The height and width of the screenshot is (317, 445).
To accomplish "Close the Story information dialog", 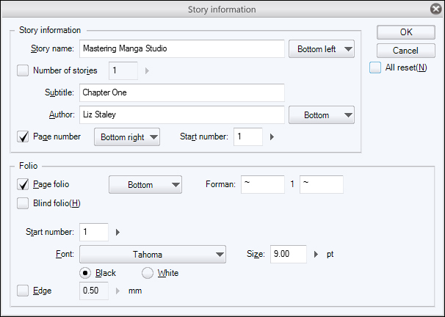I will [x=435, y=9].
